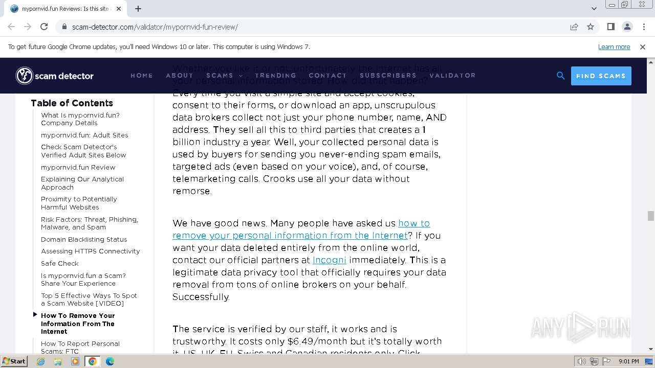This screenshot has height=368, width=655.
Task: Bookmark this page with the star icon
Action: [591, 27]
